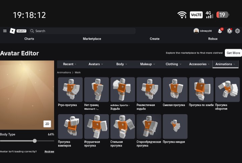
Task: Select the Нет границ Walmart animation thumbnail
Action: (x=96, y=90)
